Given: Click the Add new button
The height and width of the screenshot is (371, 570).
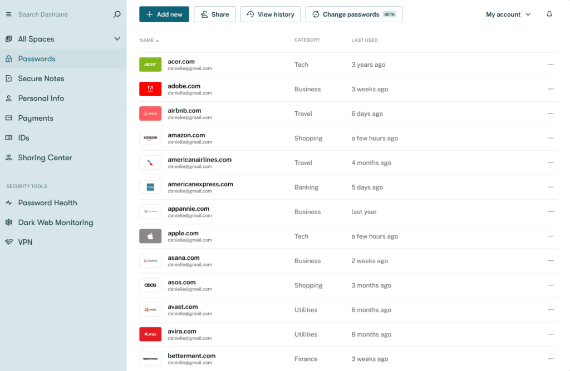Looking at the screenshot, I should tap(164, 14).
